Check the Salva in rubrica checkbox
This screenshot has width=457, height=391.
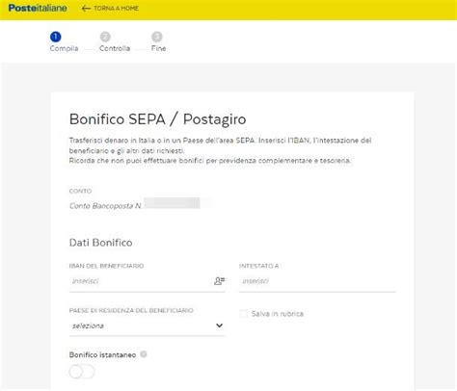coord(244,314)
